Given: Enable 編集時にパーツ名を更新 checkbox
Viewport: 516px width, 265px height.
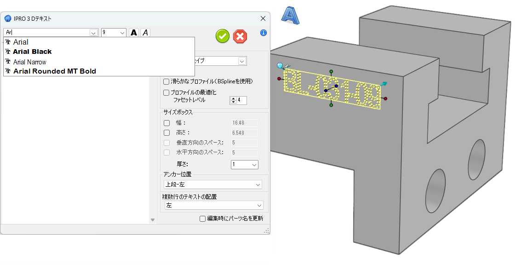Looking at the screenshot, I should point(203,219).
